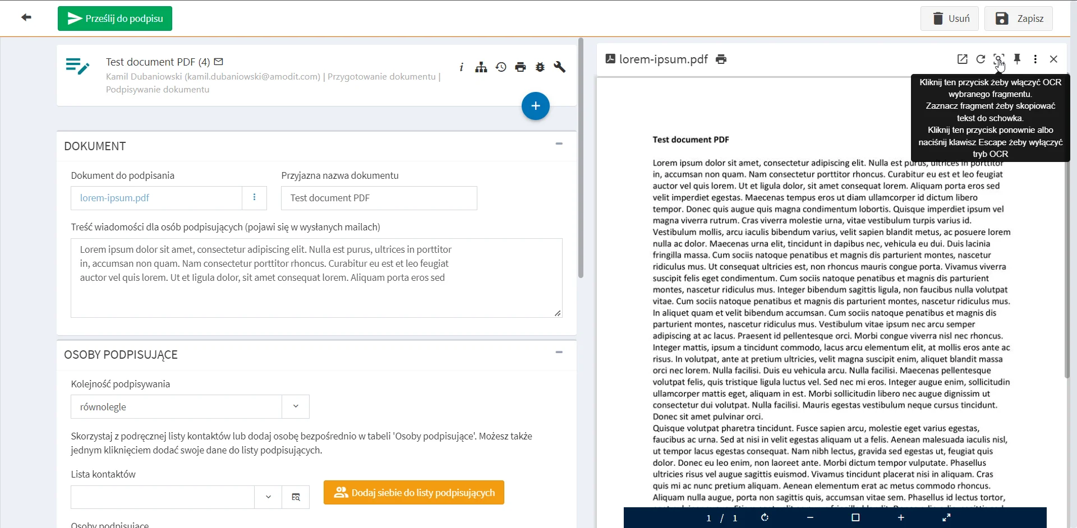This screenshot has height=528, width=1077.
Task: Zoom in the PDF with the plus button
Action: [x=901, y=518]
